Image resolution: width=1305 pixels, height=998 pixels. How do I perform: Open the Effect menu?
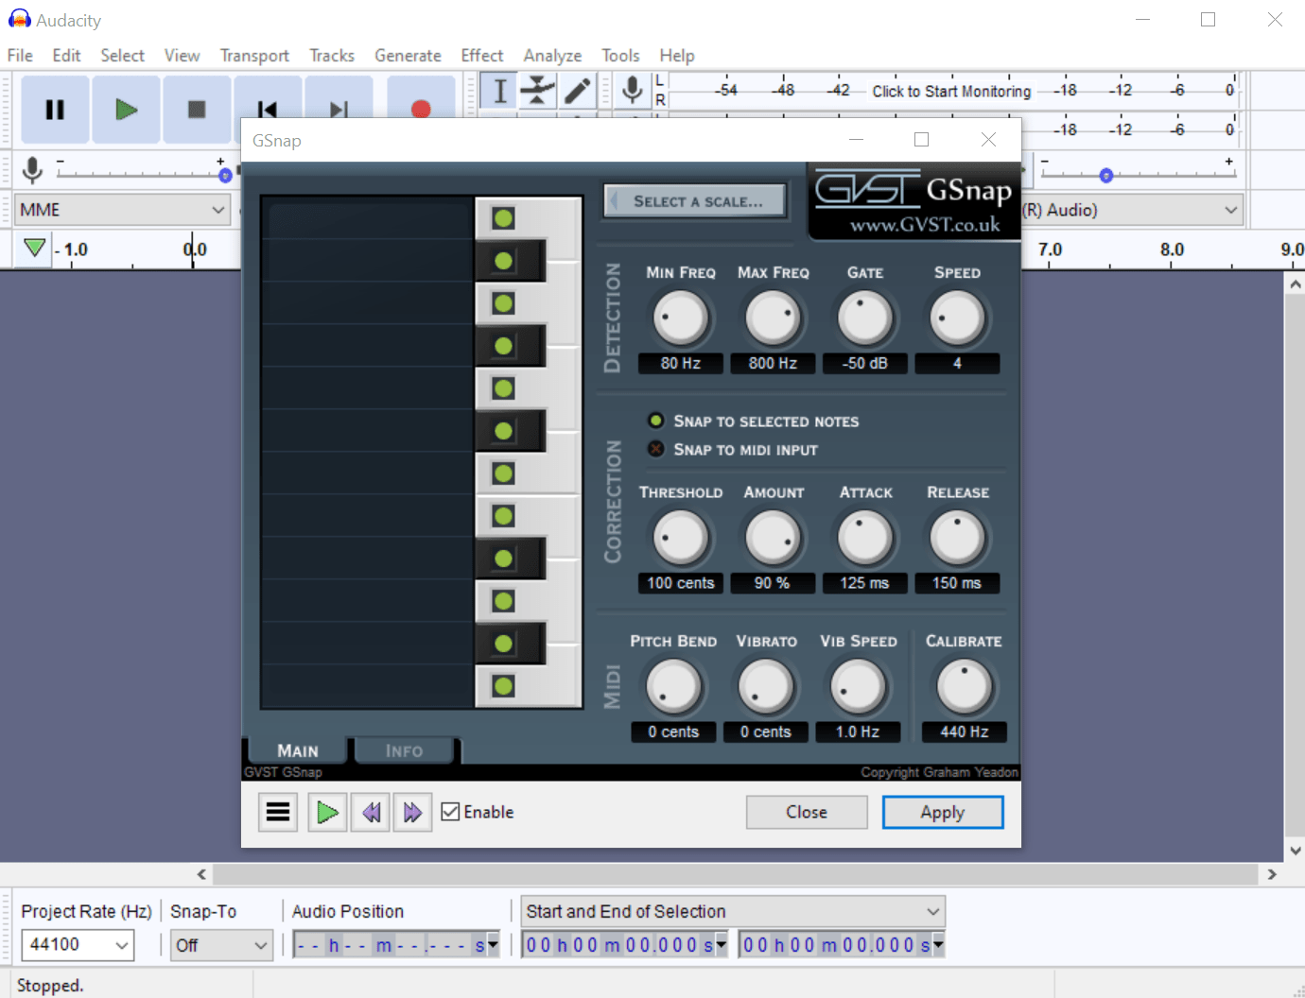point(482,56)
